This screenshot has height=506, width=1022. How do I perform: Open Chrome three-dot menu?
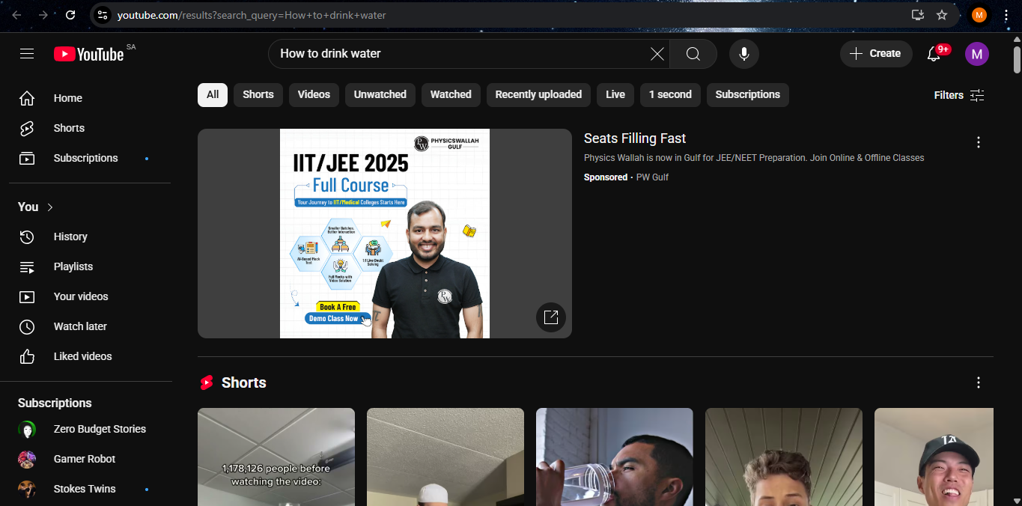point(1006,15)
